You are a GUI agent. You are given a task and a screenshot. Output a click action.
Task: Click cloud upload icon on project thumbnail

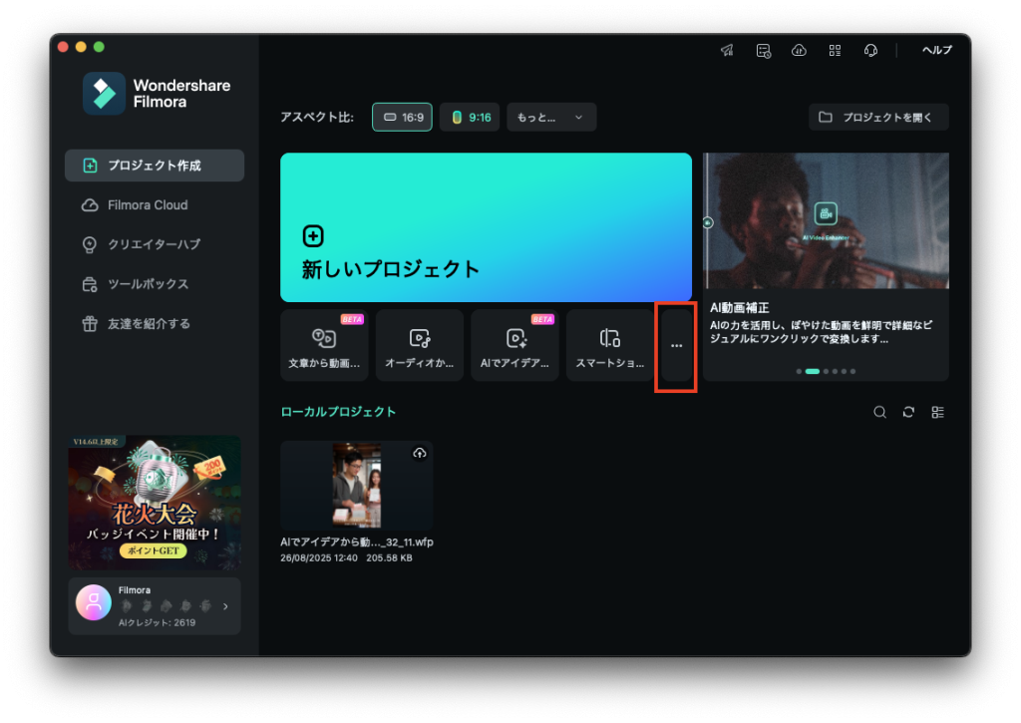click(419, 454)
